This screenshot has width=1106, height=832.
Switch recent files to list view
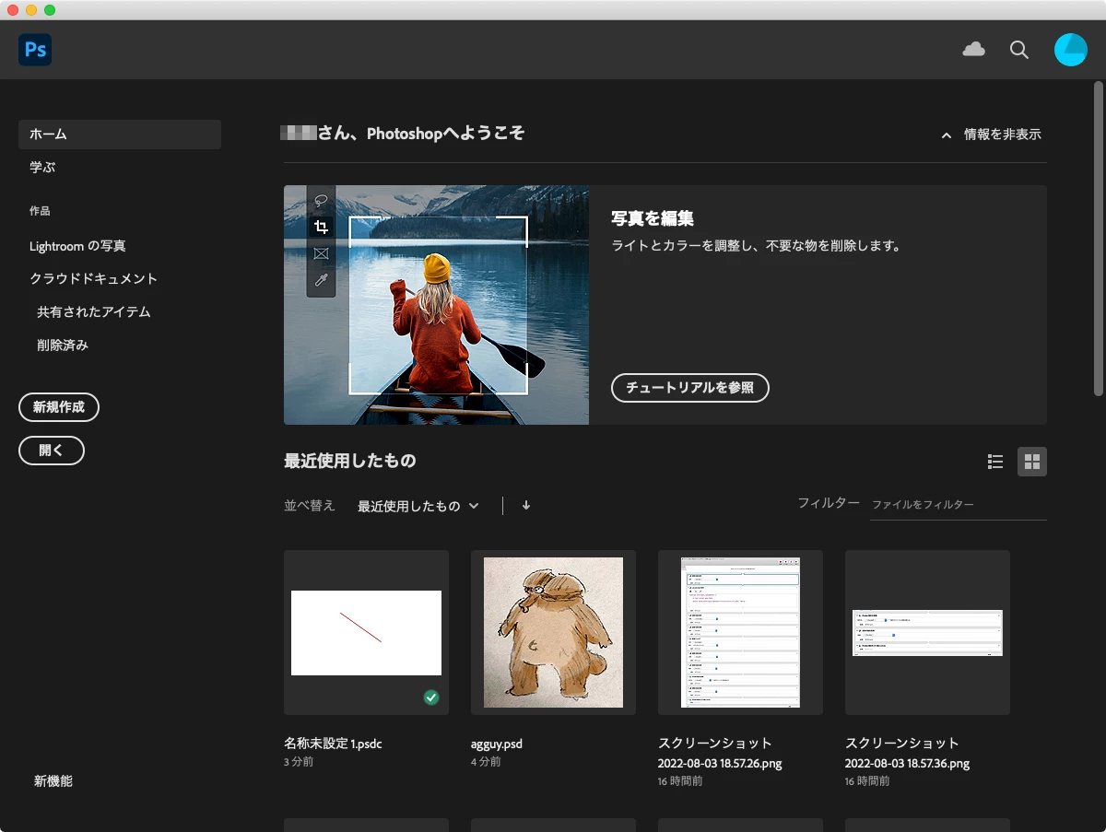995,462
